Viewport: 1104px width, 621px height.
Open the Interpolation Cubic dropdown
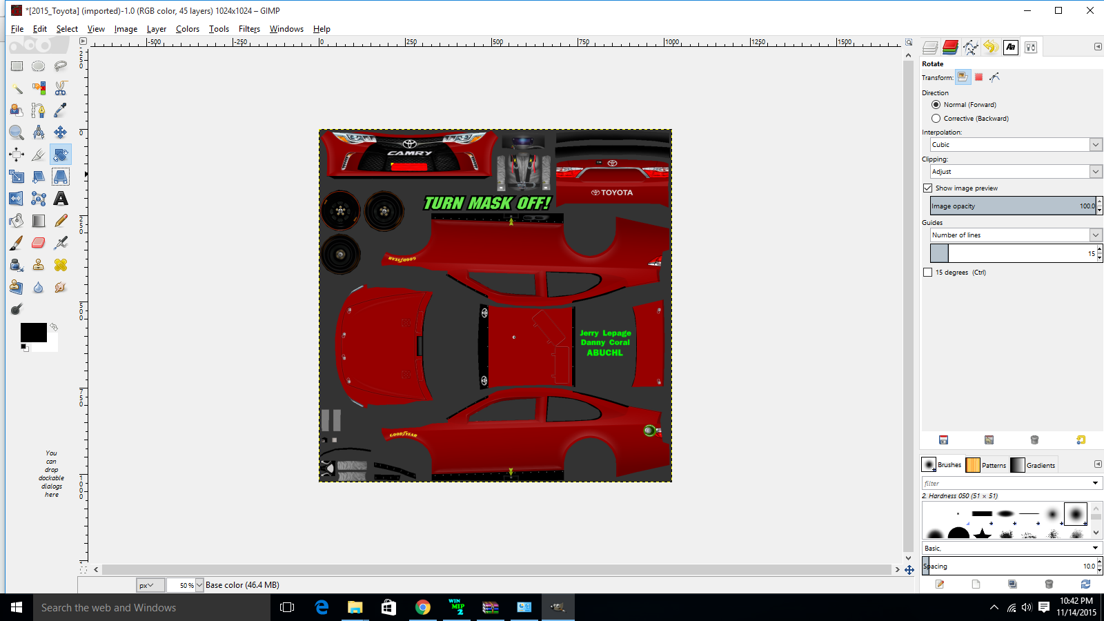tap(1096, 145)
